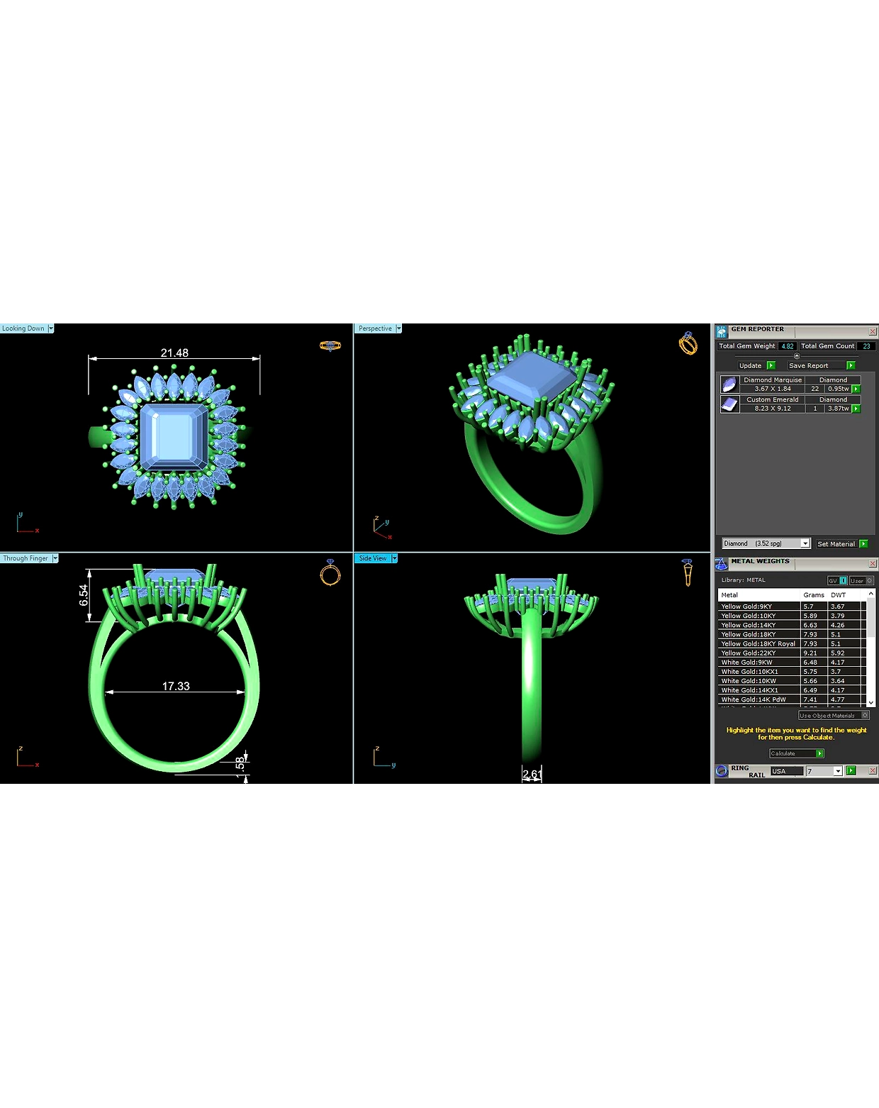879x1108 pixels.
Task: Click the Diamond Marquise gem thumbnail
Action: [729, 384]
